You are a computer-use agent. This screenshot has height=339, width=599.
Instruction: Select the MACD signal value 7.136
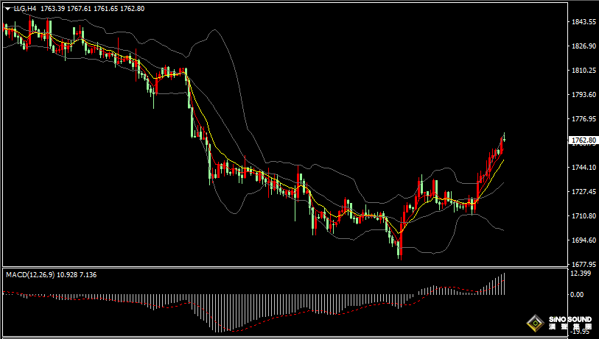coord(88,274)
